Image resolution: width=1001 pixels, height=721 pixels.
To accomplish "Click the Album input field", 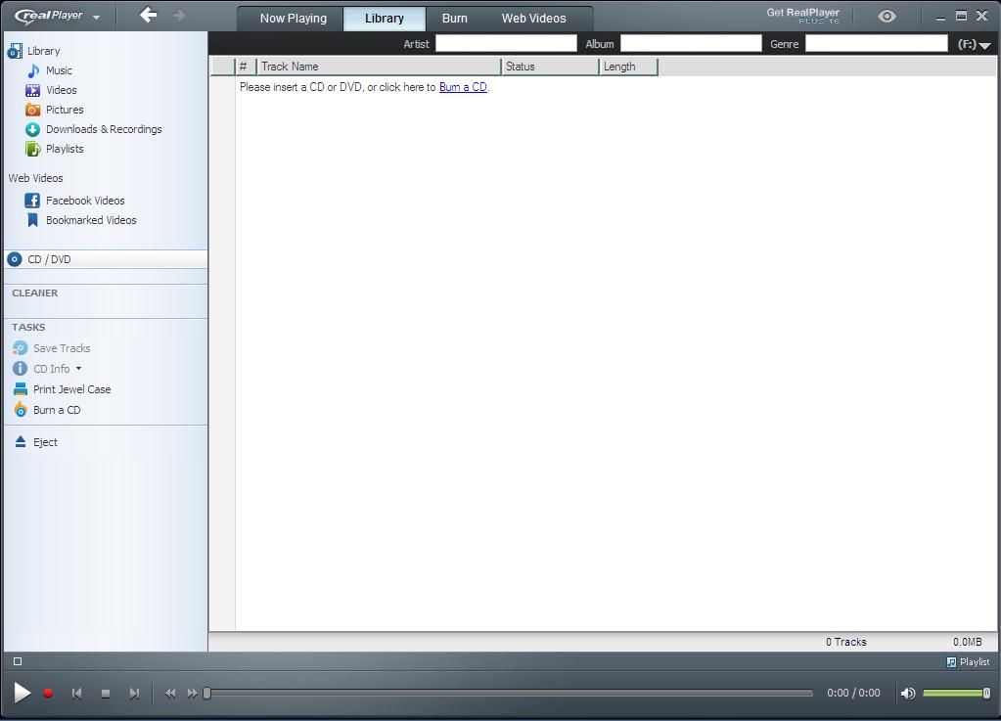I will pyautogui.click(x=691, y=43).
